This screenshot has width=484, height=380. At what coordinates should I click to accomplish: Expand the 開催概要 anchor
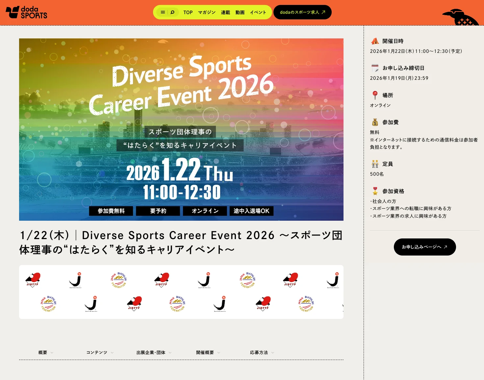click(x=208, y=352)
